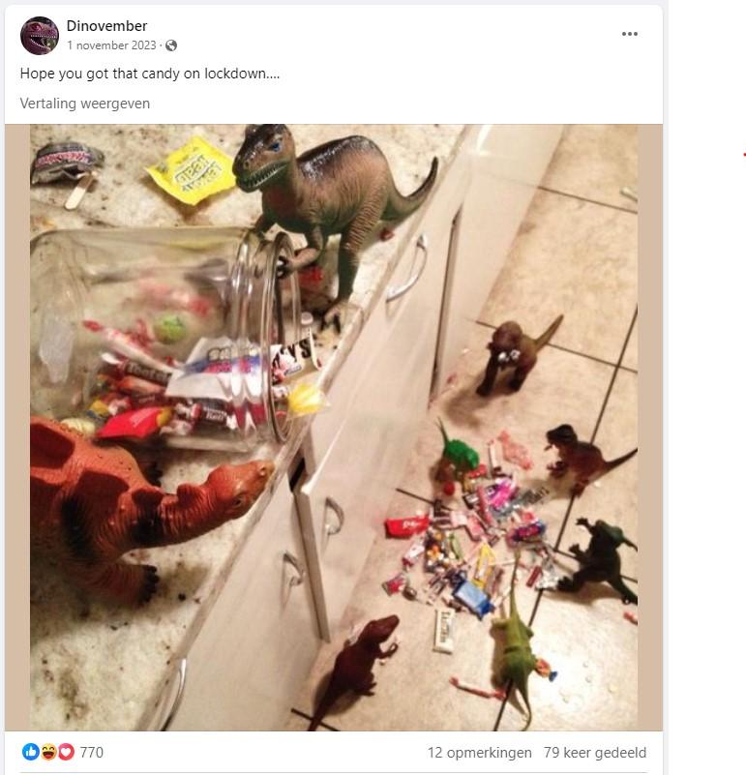Show the 770 reactions list

point(91,752)
